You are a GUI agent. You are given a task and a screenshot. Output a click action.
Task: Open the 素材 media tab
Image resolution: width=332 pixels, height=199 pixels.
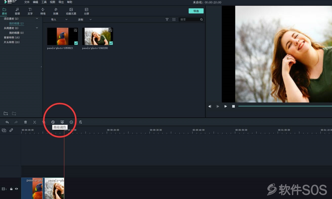[4, 11]
